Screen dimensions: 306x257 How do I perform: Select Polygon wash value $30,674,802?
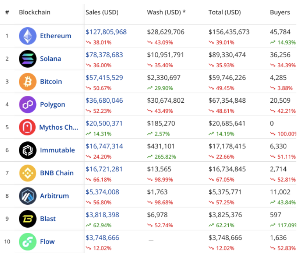[165, 100]
